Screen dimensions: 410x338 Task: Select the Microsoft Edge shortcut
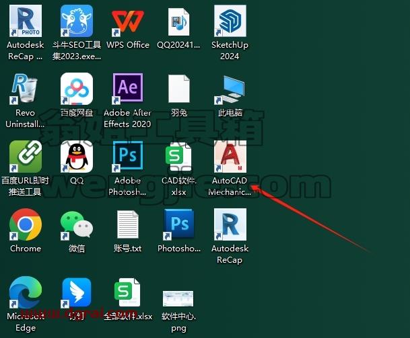coord(26,292)
